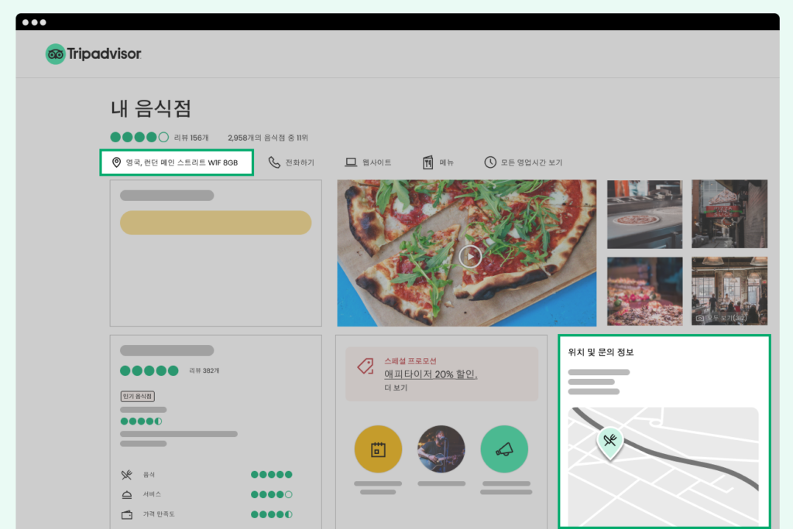Open the 모두 보기 photos thumbnail
The image size is (793, 529).
pos(729,291)
